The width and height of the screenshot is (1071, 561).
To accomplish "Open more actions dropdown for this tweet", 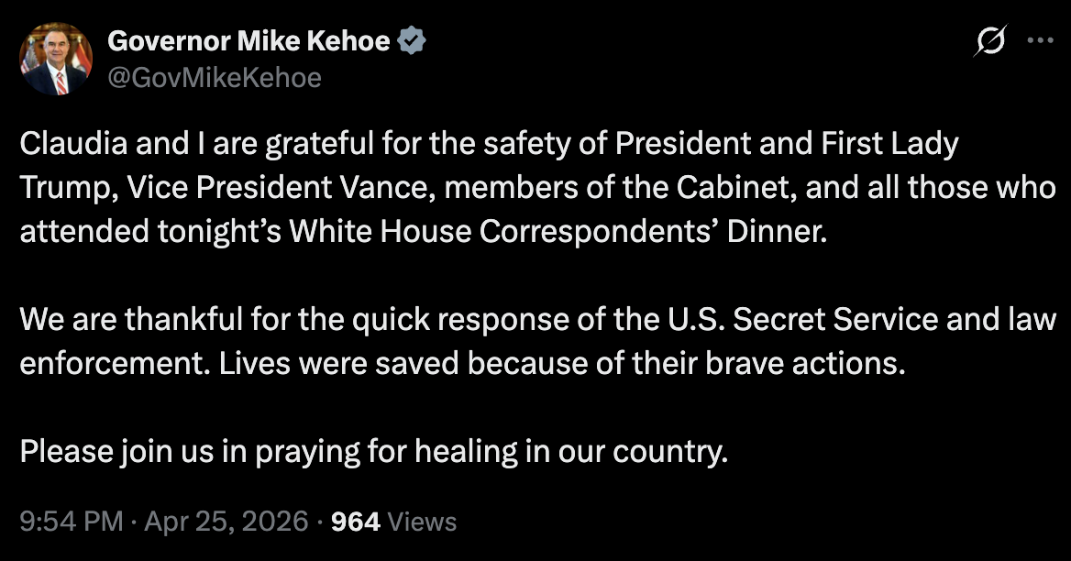I will click(x=1040, y=39).
